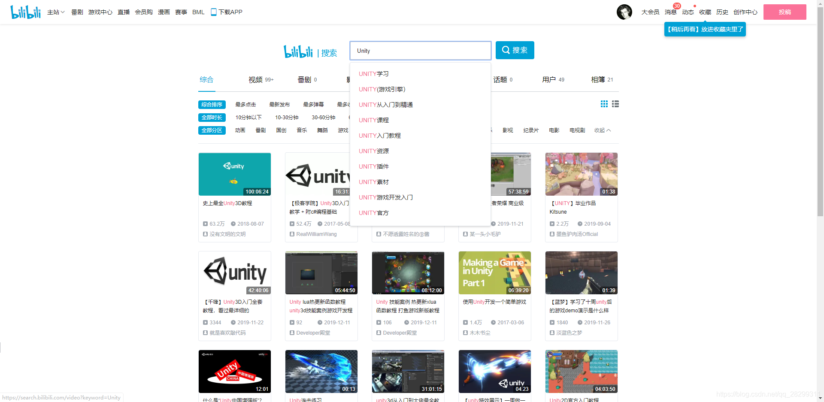
Task: Collapse the category filter with 收起
Action: click(602, 130)
